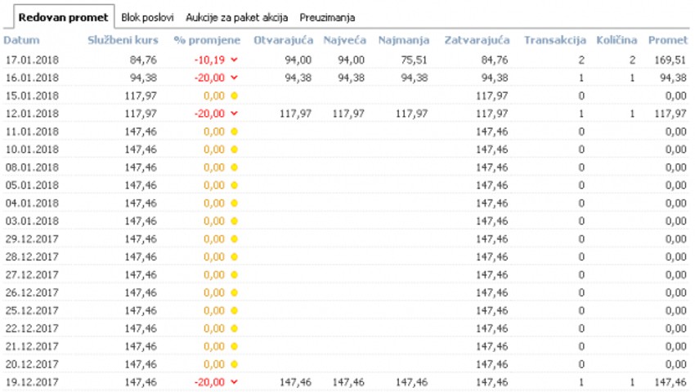Click yellow dot icon for 11.01.2018
Image resolution: width=695 pixels, height=392 pixels.
point(235,131)
